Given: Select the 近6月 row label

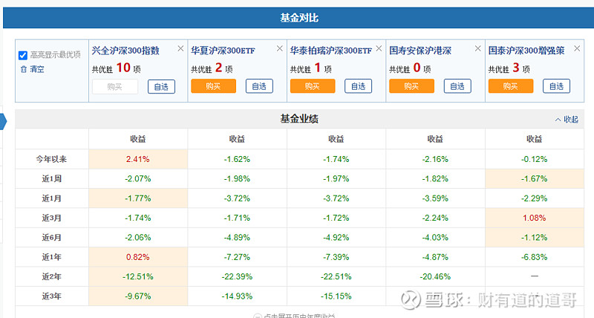Looking at the screenshot, I should pyautogui.click(x=51, y=238).
